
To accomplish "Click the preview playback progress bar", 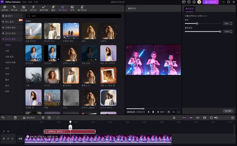I will [153, 109].
